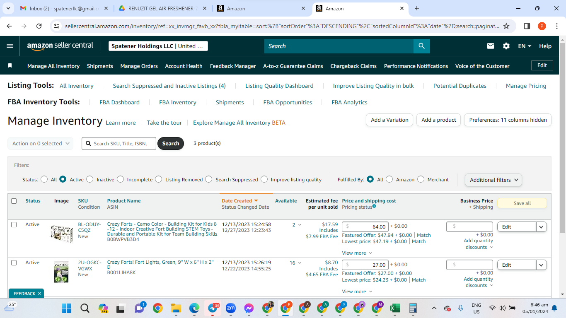
Task: Tick the select-all checkbox in table header
Action: 14,201
